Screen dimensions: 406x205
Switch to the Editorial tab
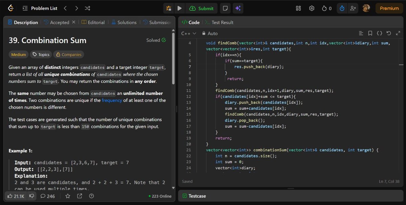click(x=93, y=22)
